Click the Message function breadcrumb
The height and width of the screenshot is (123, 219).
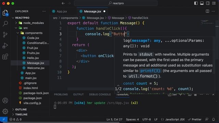[x=118, y=18]
